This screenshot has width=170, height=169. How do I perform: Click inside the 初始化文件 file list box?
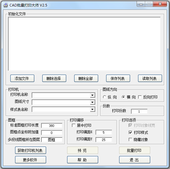(84, 44)
